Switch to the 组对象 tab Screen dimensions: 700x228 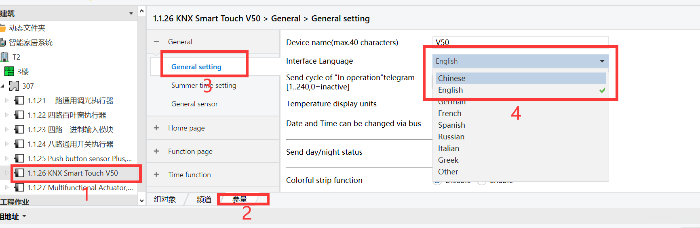pyautogui.click(x=165, y=199)
